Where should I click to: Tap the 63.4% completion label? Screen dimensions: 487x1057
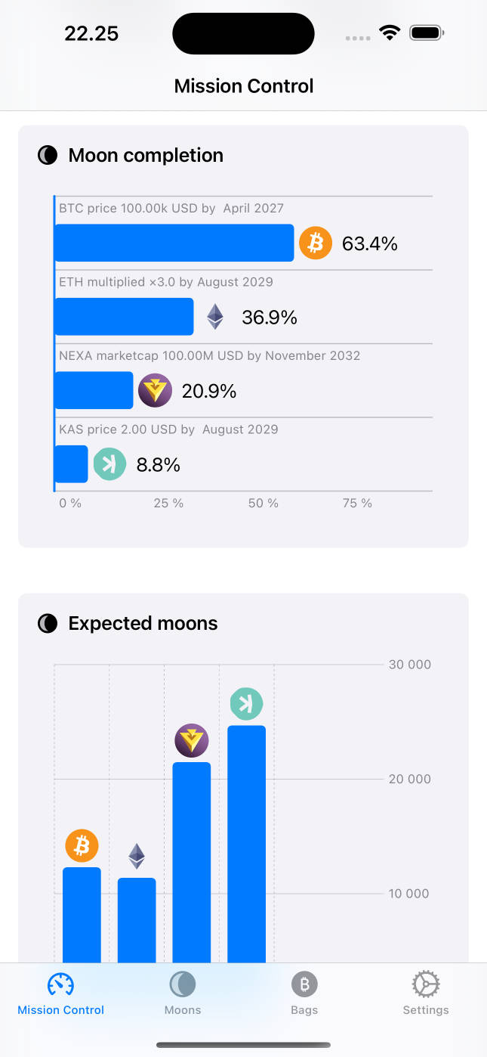(x=370, y=243)
